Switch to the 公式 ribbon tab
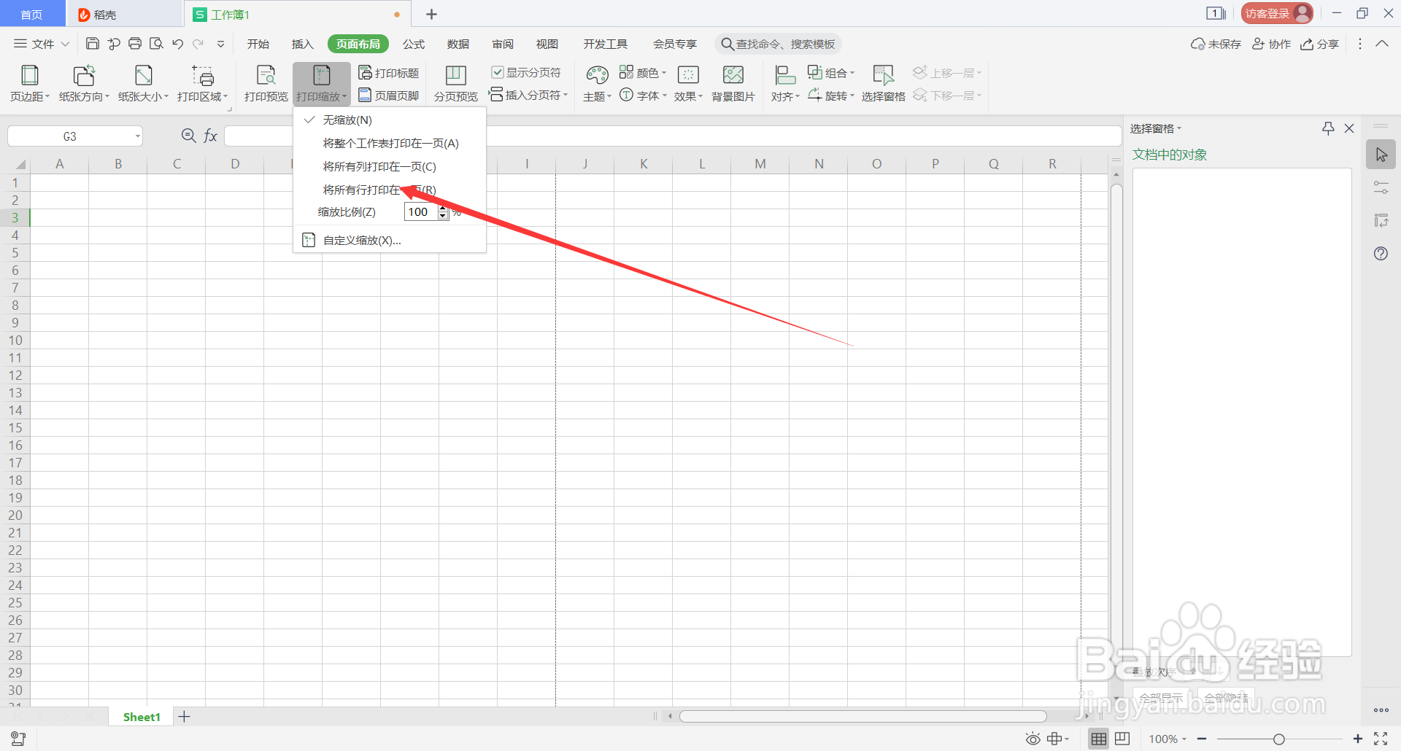The height and width of the screenshot is (751, 1401). click(x=414, y=44)
